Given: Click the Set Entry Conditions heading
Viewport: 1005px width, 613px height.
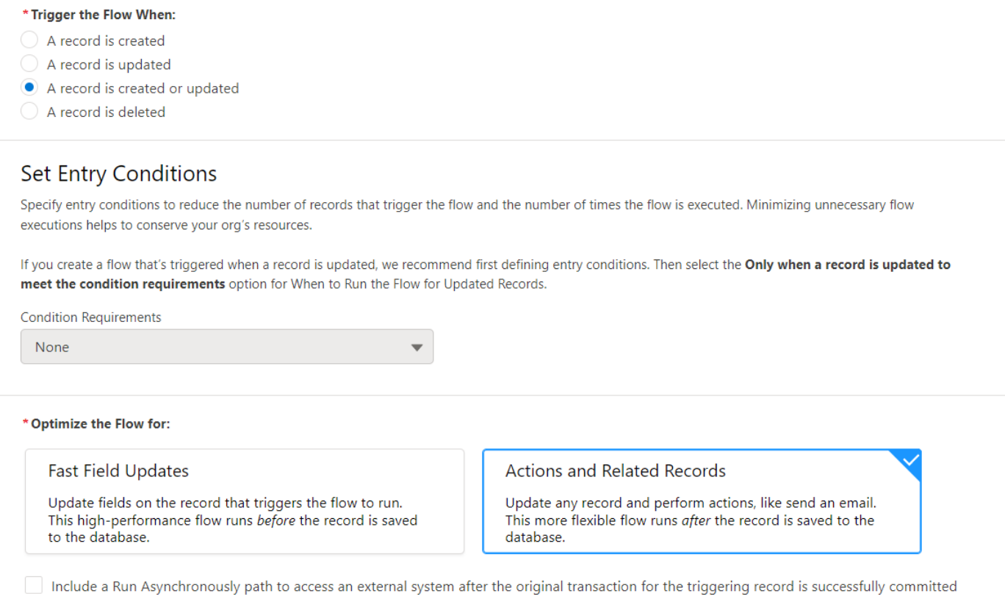Looking at the screenshot, I should 119,173.
